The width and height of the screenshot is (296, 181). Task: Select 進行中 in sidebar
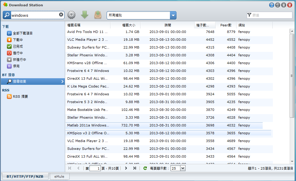pos(15,53)
